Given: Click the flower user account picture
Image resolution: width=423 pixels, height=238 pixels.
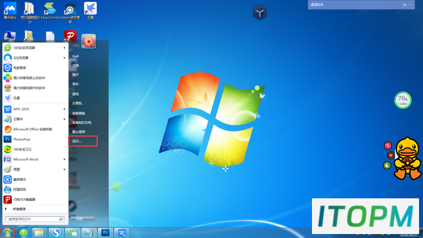Looking at the screenshot, I should (89, 41).
